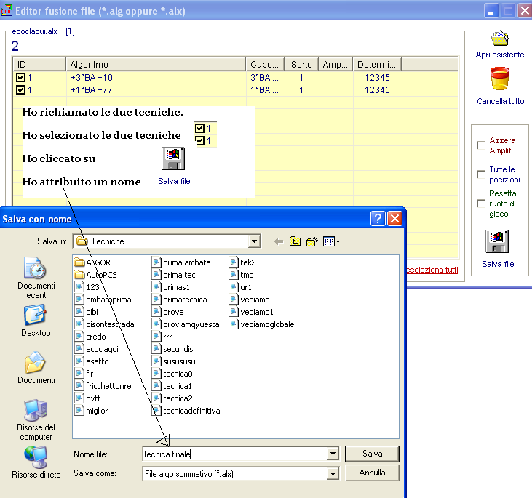The height and width of the screenshot is (498, 532).
Task: Toggle the Tutte le posizioni checkbox
Action: (x=481, y=174)
